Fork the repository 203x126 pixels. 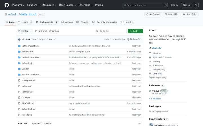(x=171, y=14)
